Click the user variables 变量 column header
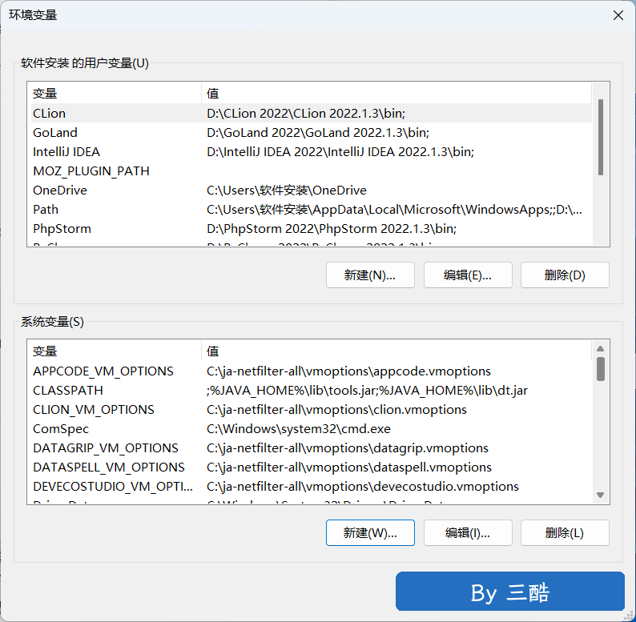636x622 pixels. pos(115,93)
